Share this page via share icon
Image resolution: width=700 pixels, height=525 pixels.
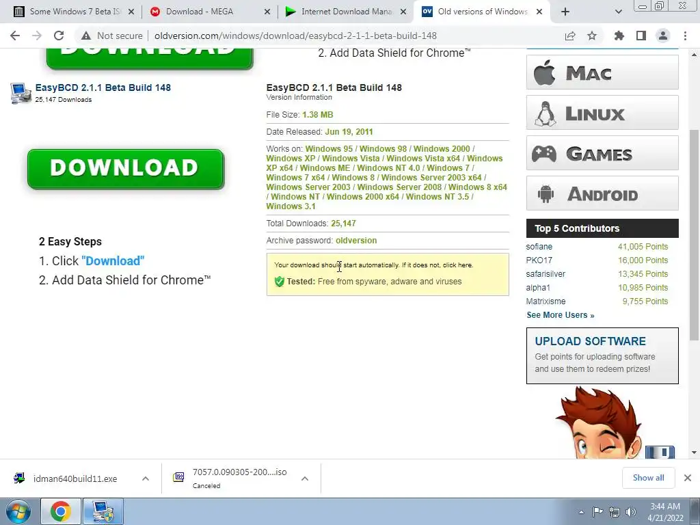click(570, 36)
